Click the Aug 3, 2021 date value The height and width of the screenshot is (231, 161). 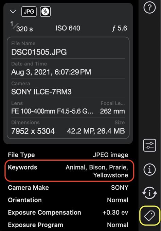coord(51,72)
